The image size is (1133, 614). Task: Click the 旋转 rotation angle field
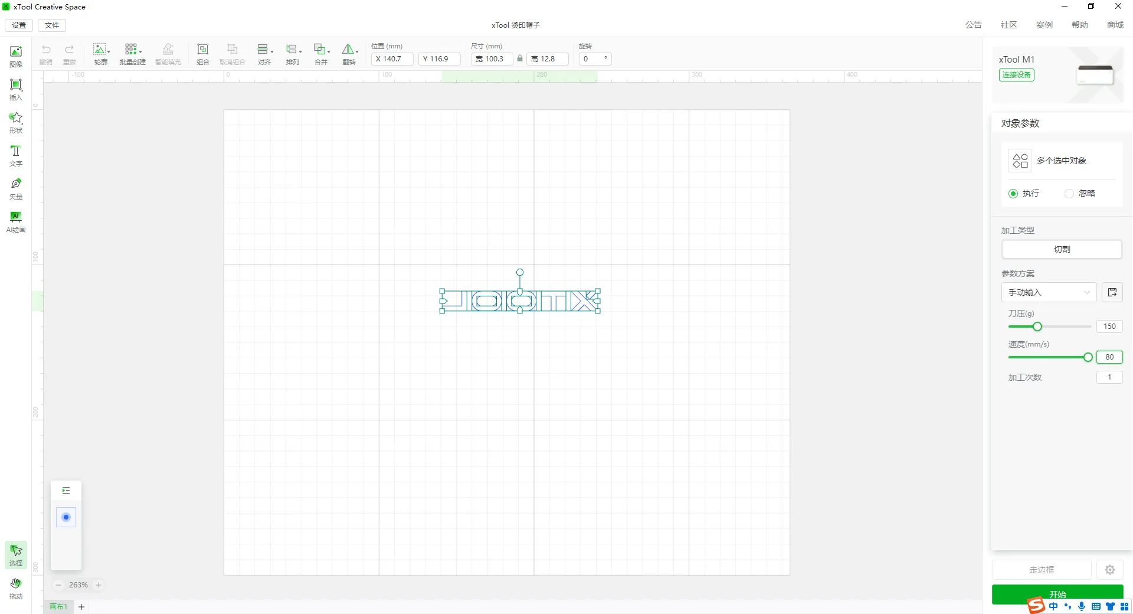595,58
